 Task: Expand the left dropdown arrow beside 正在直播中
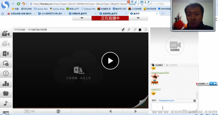tap(82, 18)
